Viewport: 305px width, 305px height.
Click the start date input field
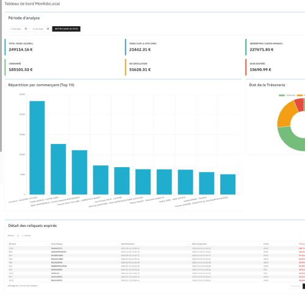click(18, 29)
